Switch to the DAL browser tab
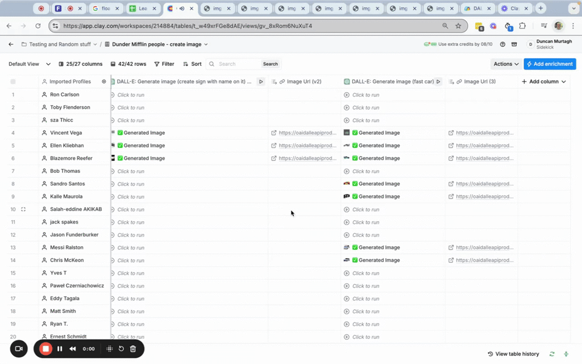The image size is (582, 364). tap(476, 9)
